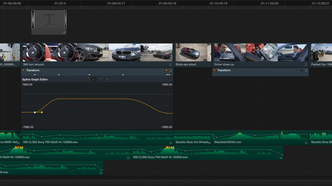This screenshot has height=186, width=332.
Task: Grab the left trim handle of title clip
Action: 33,20
